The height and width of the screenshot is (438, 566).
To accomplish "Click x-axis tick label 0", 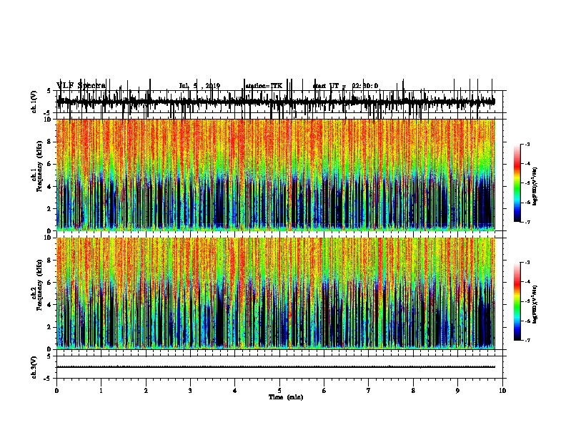I will point(56,391).
